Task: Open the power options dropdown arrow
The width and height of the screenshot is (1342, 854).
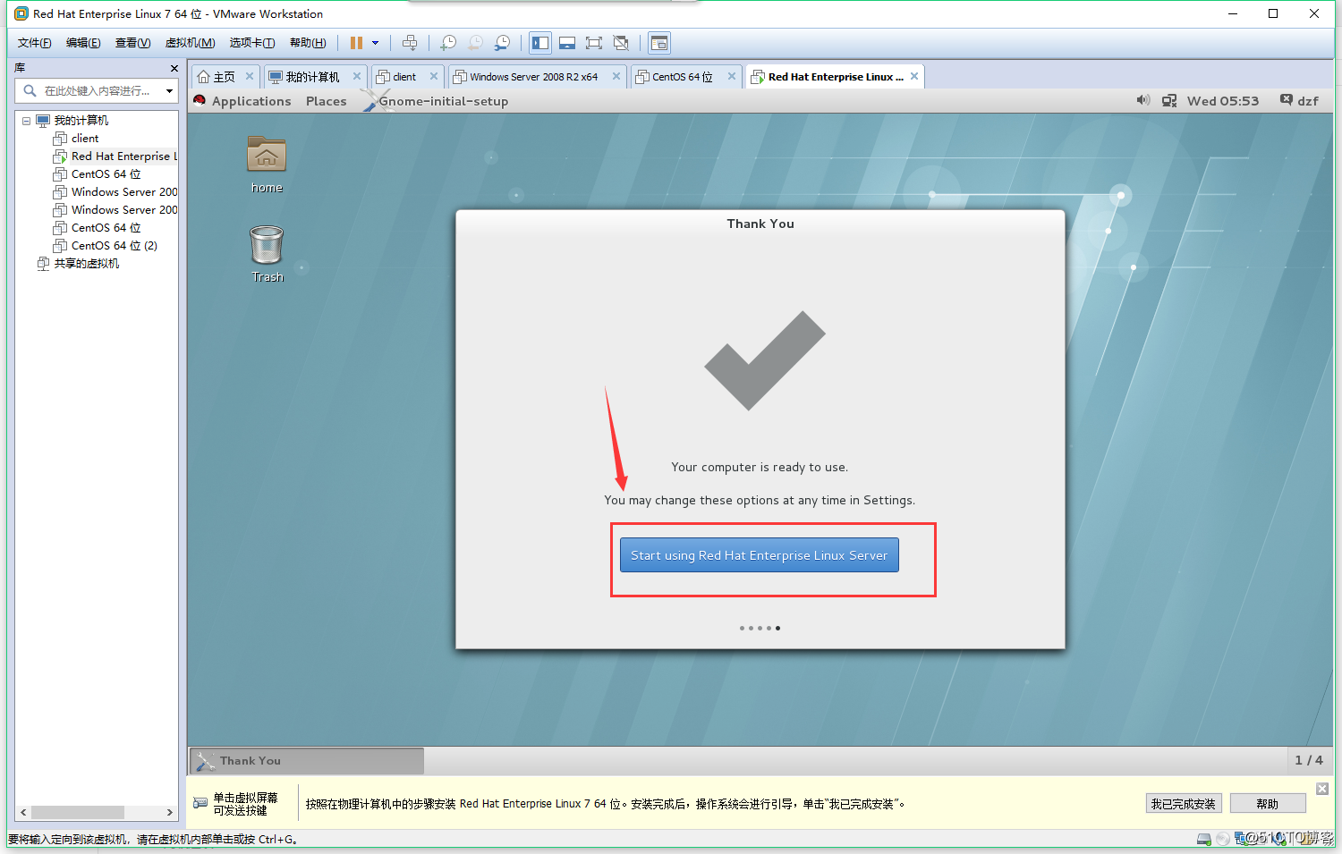Action: pos(375,43)
